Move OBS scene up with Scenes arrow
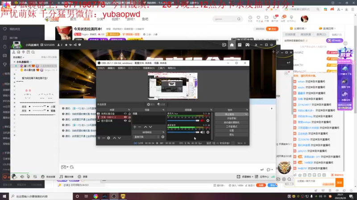Screen dimensions: 357x200 point(145,127)
